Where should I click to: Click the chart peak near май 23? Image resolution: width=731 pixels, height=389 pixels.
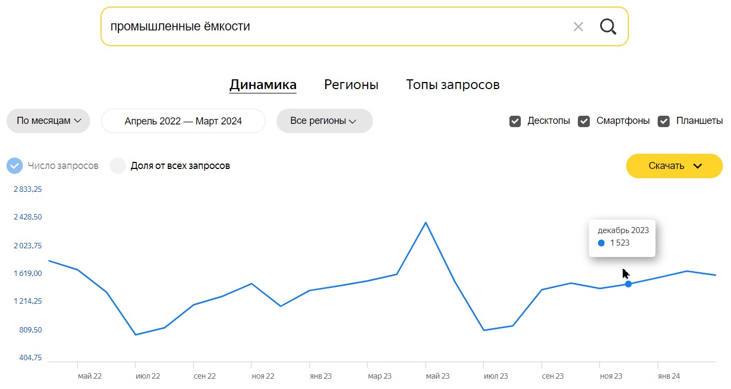(426, 222)
